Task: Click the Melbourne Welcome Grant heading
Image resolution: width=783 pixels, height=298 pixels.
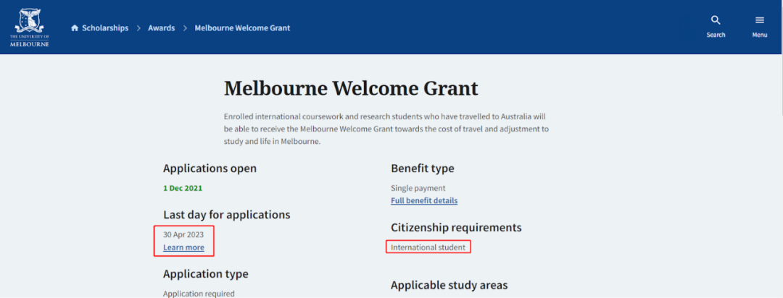Action: pyautogui.click(x=351, y=89)
